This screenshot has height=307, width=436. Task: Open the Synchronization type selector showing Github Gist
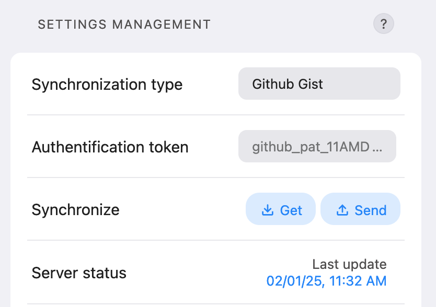(319, 84)
